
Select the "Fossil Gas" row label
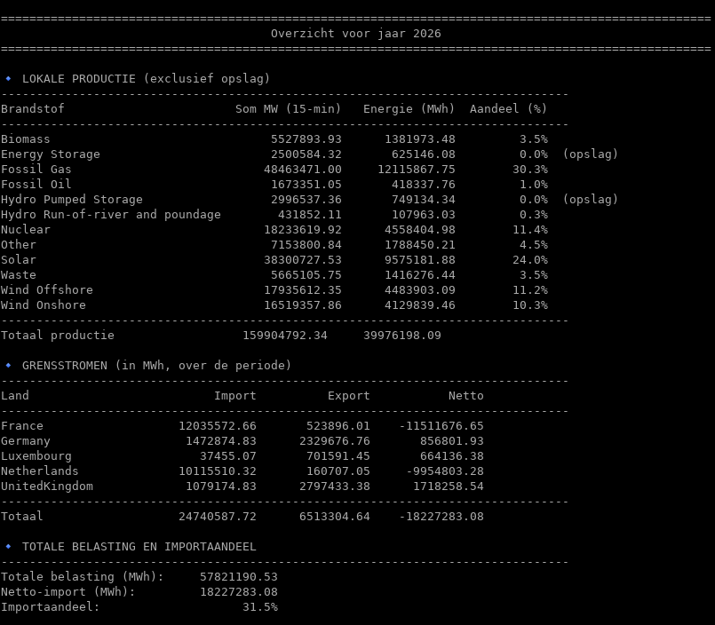coord(36,170)
